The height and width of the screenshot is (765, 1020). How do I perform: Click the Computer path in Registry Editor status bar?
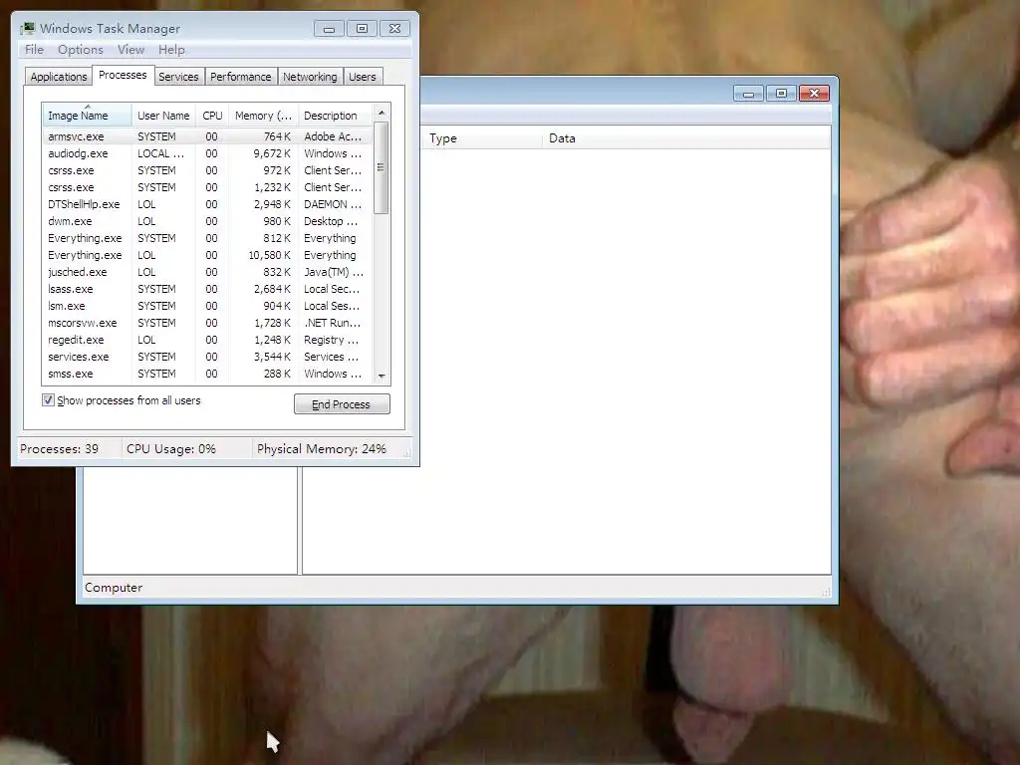click(x=114, y=588)
